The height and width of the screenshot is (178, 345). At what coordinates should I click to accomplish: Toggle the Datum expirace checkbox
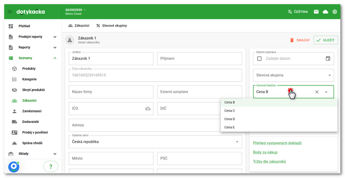(259, 58)
